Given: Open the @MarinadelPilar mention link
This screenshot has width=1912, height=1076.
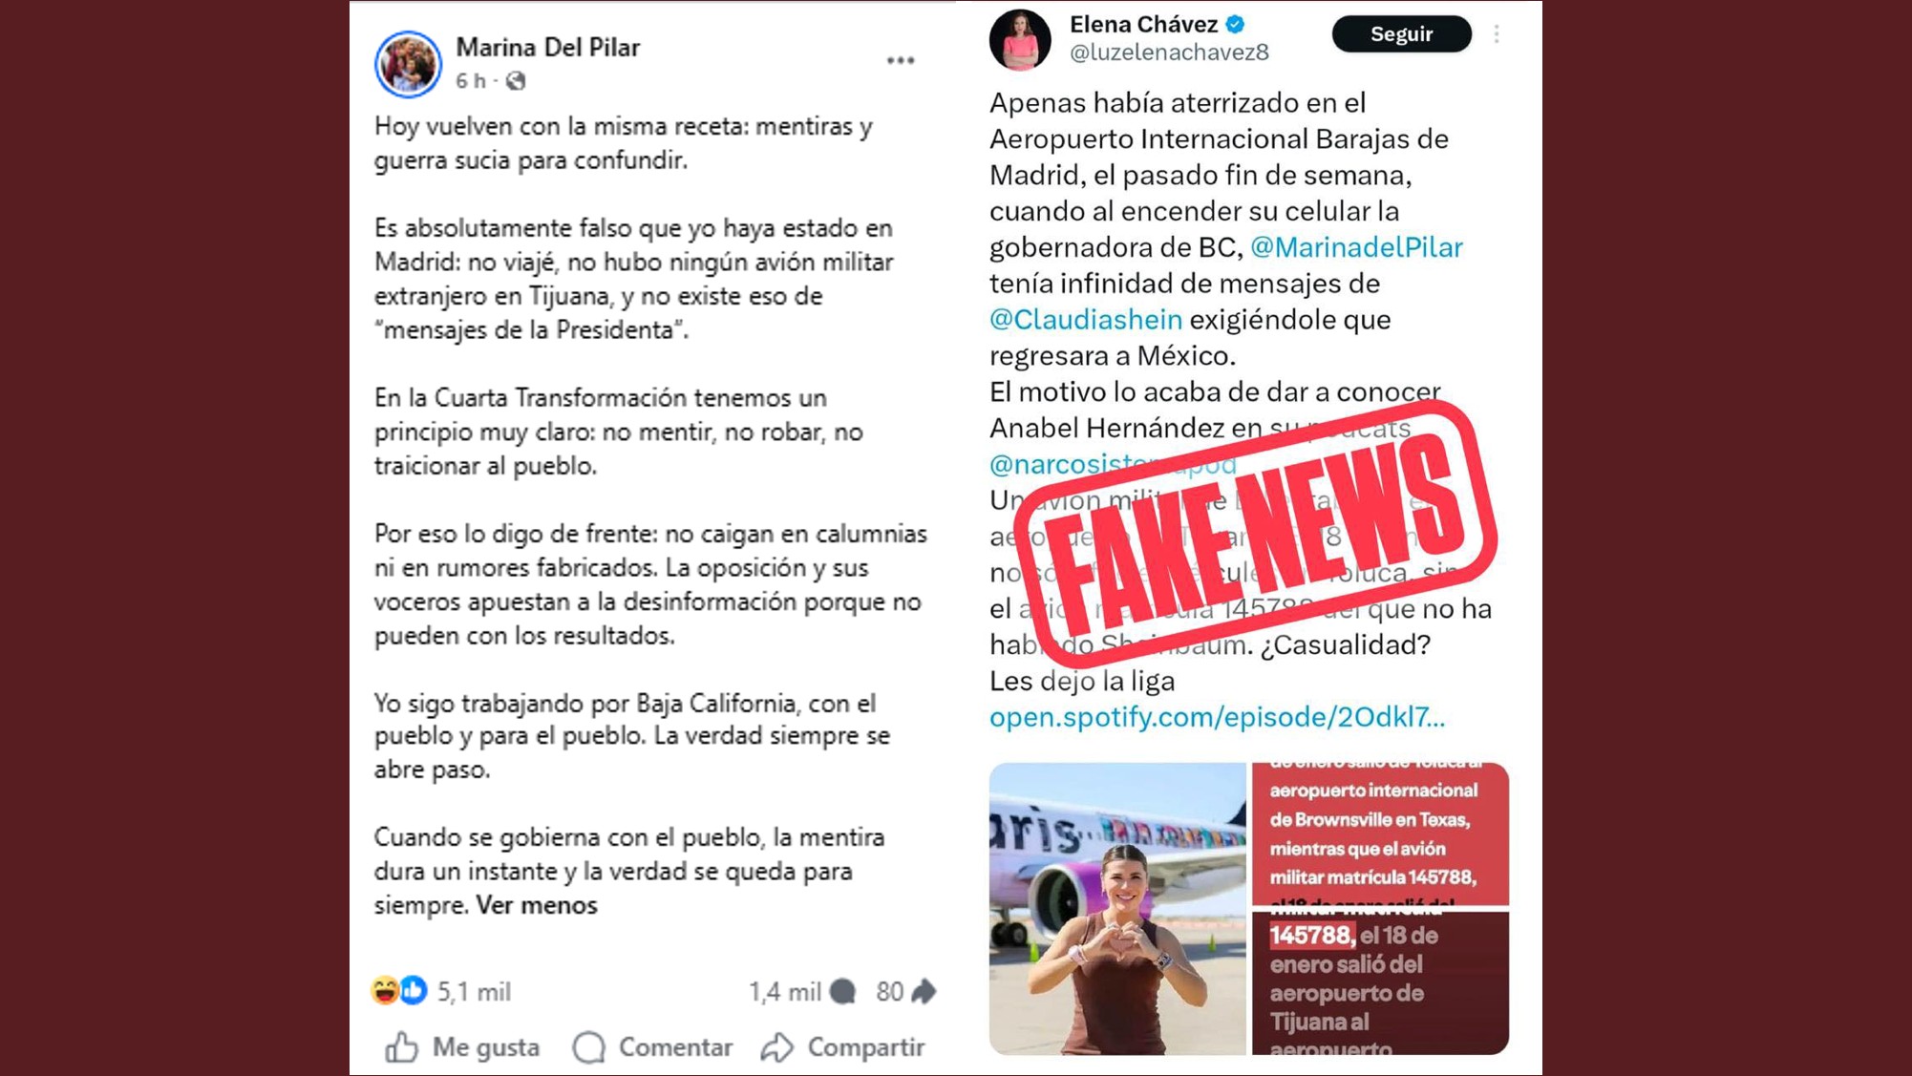Looking at the screenshot, I should click(1356, 247).
